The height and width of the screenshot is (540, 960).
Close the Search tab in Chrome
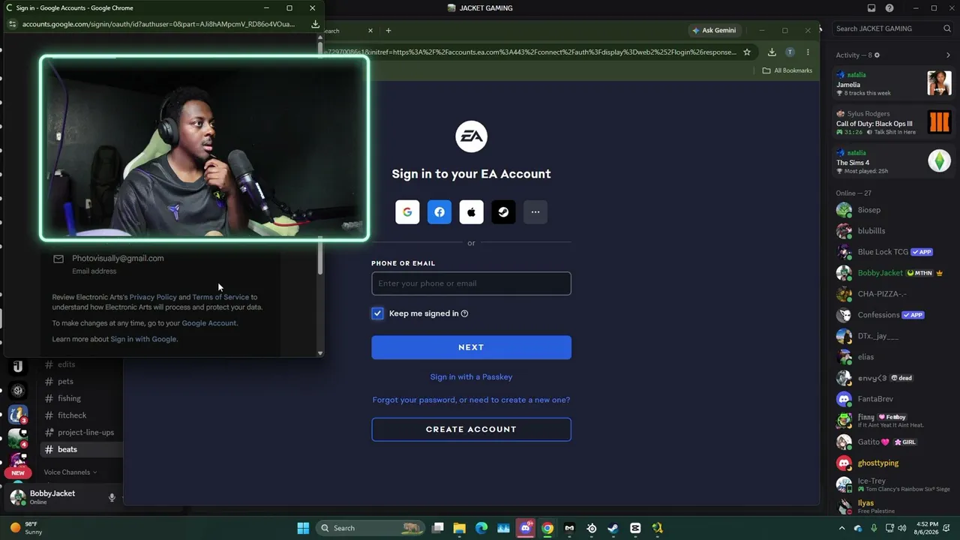(x=370, y=31)
